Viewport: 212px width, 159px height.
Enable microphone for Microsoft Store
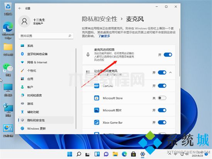point(162,98)
